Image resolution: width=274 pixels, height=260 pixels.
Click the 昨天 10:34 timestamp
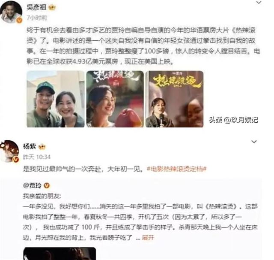37,157
